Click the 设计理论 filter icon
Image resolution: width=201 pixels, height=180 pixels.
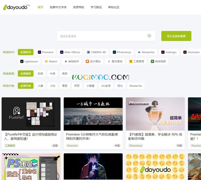pyautogui.click(x=87, y=61)
